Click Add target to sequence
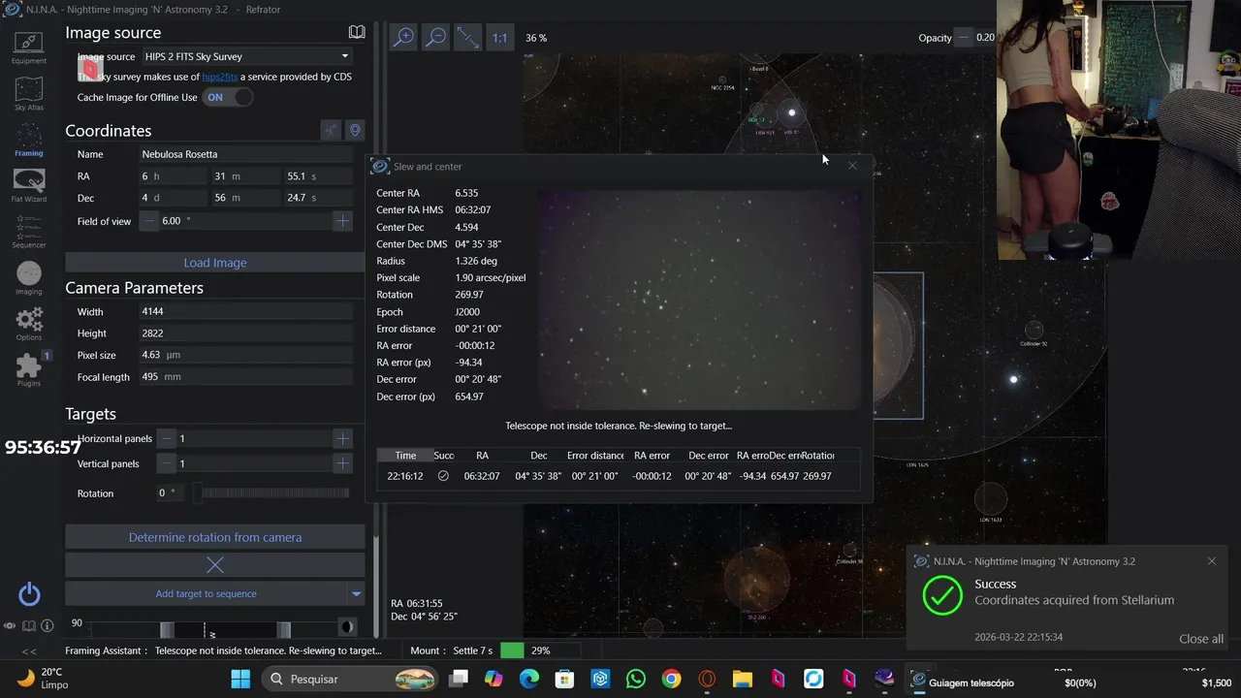 point(206,593)
